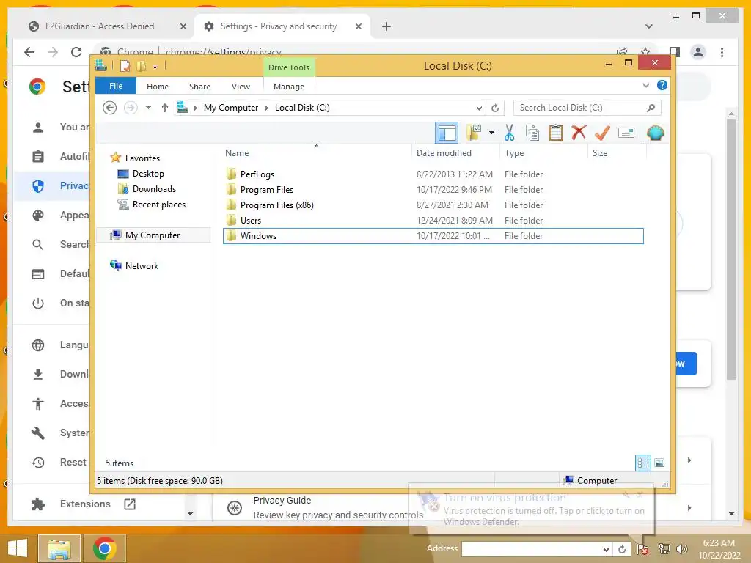The height and width of the screenshot is (563, 751).
Task: Open dropdown arrow beside folder options icon
Action: click(491, 133)
